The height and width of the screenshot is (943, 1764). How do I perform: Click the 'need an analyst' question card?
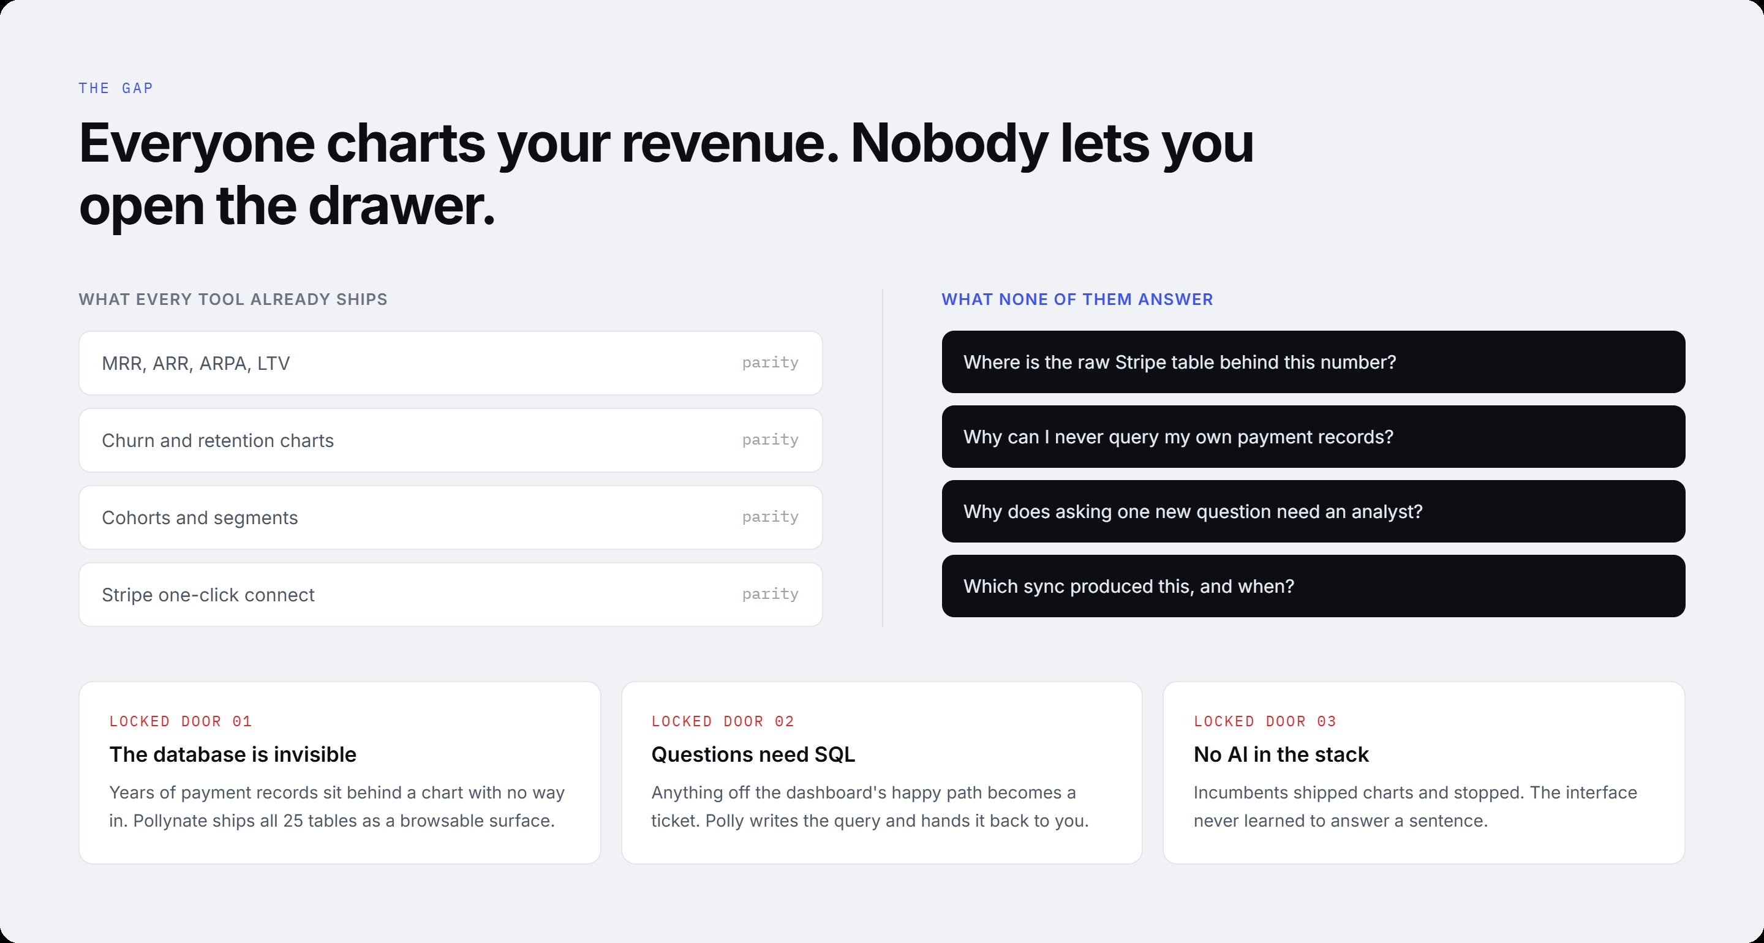pos(1313,511)
